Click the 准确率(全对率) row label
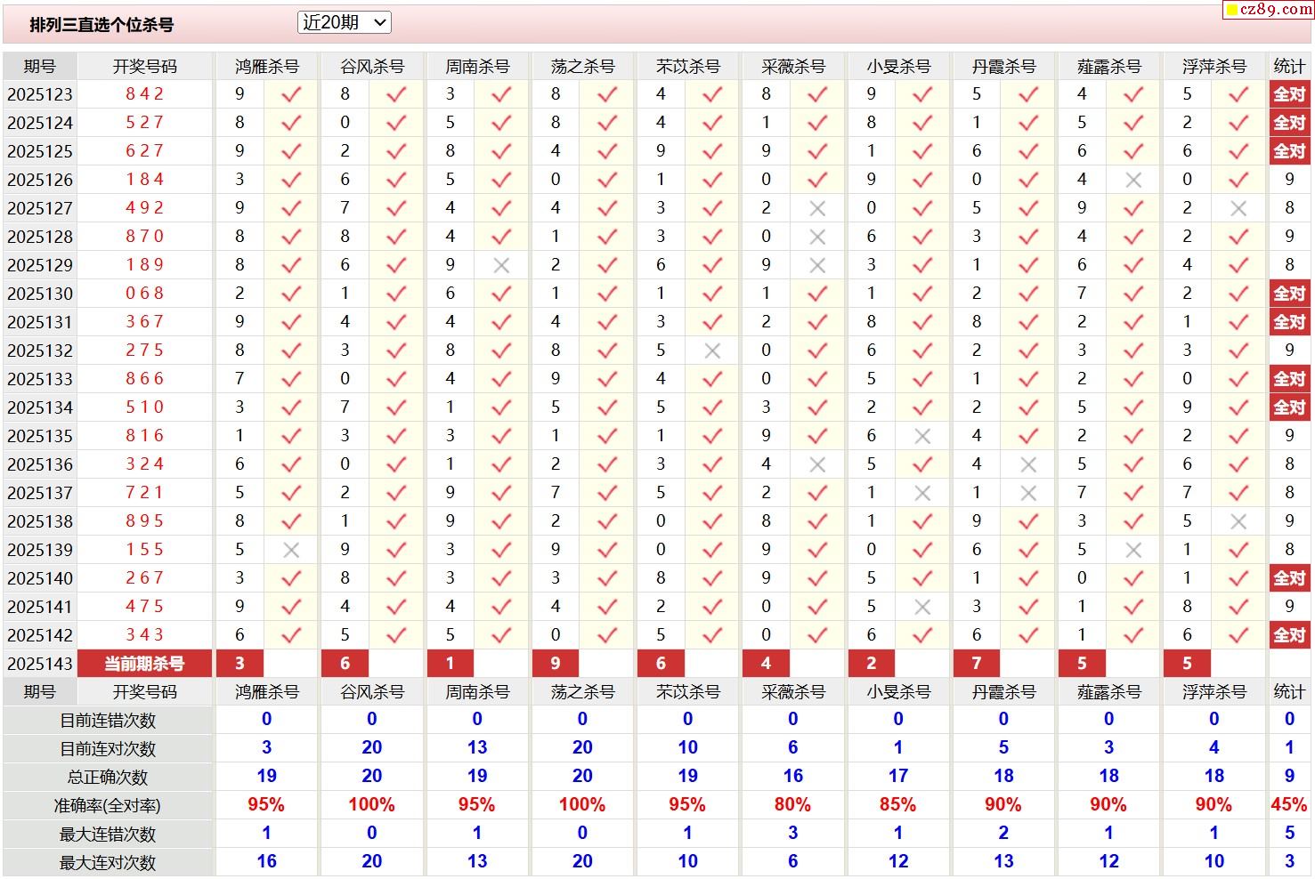Screen dimensions: 1315x879 [x=108, y=805]
